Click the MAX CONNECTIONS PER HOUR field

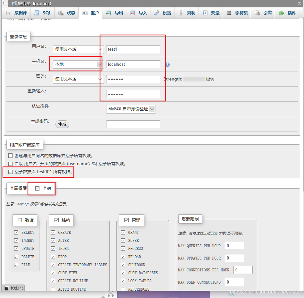[243, 270]
